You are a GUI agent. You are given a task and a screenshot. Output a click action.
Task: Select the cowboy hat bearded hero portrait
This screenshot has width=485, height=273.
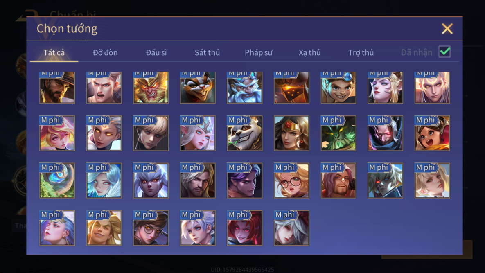click(x=57, y=87)
